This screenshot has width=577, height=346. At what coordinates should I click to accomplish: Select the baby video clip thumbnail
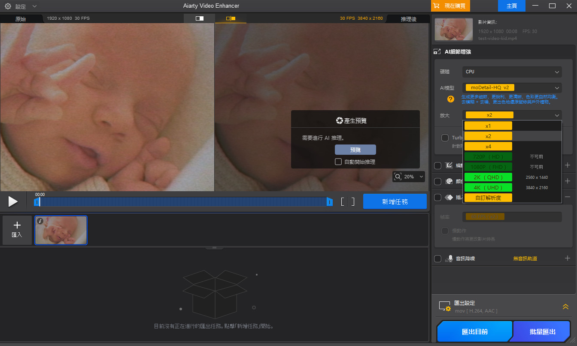coord(61,230)
